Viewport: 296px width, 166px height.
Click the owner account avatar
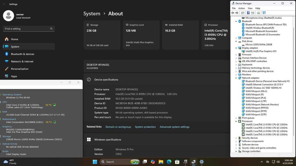click(9, 16)
